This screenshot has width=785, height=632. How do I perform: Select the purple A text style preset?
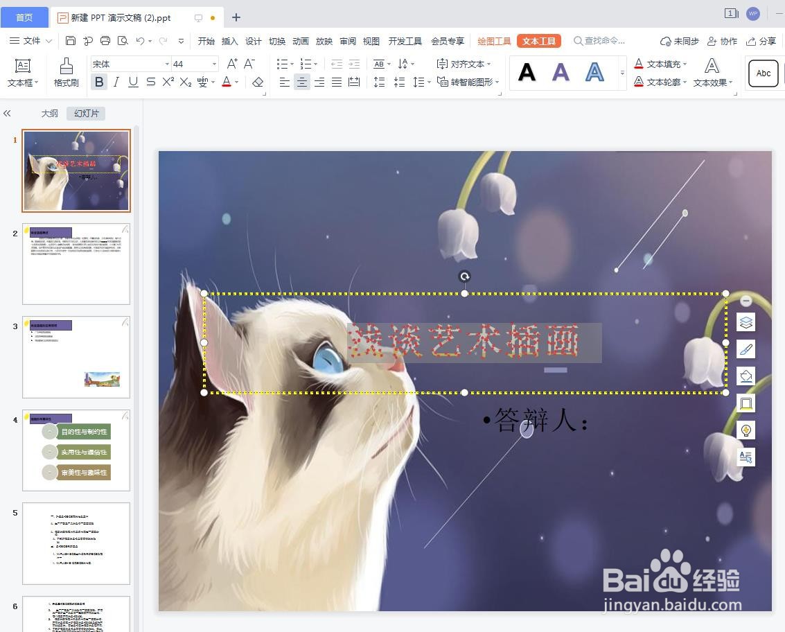pyautogui.click(x=561, y=73)
